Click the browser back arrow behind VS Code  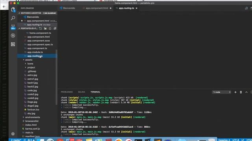coord(4,7)
